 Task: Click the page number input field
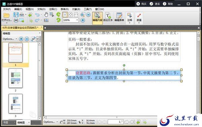click(x=115, y=122)
